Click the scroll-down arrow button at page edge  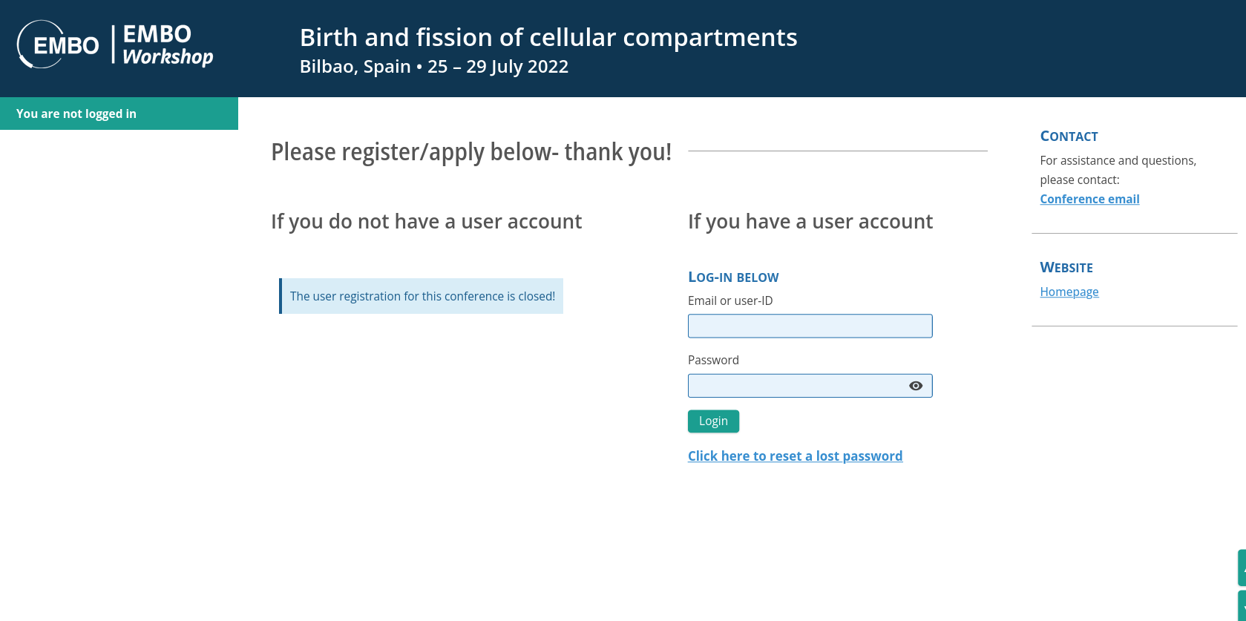(1242, 607)
